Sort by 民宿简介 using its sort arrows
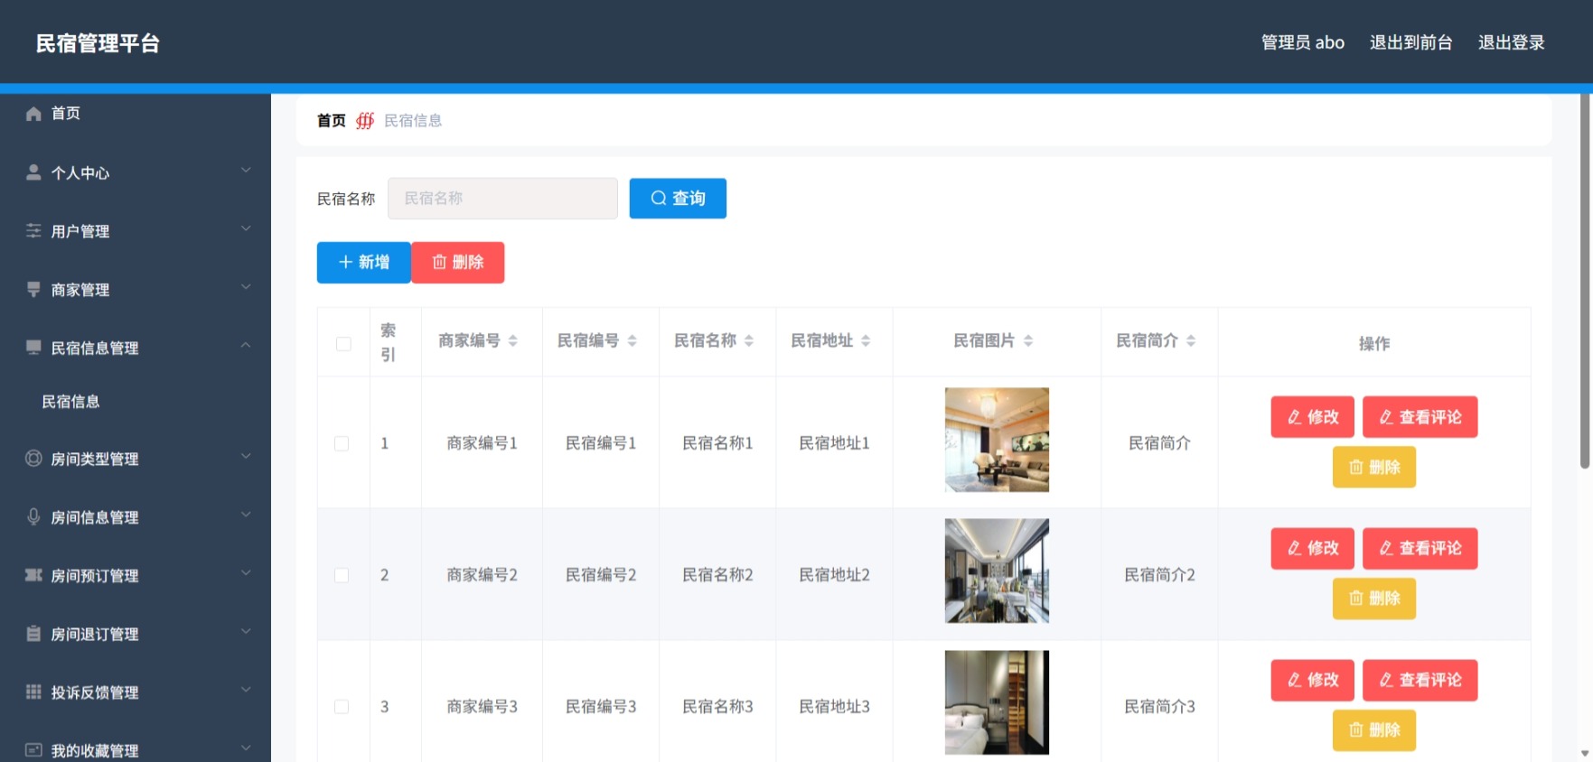Screen dimensions: 1593x762 [1191, 341]
